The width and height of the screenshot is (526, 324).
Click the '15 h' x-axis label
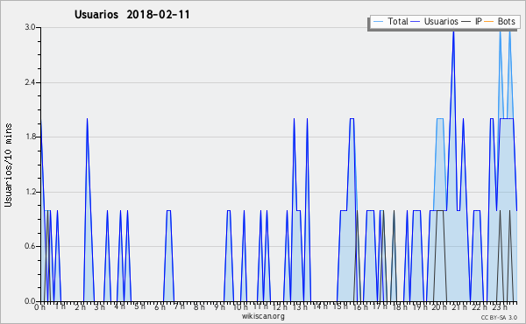pos(340,306)
